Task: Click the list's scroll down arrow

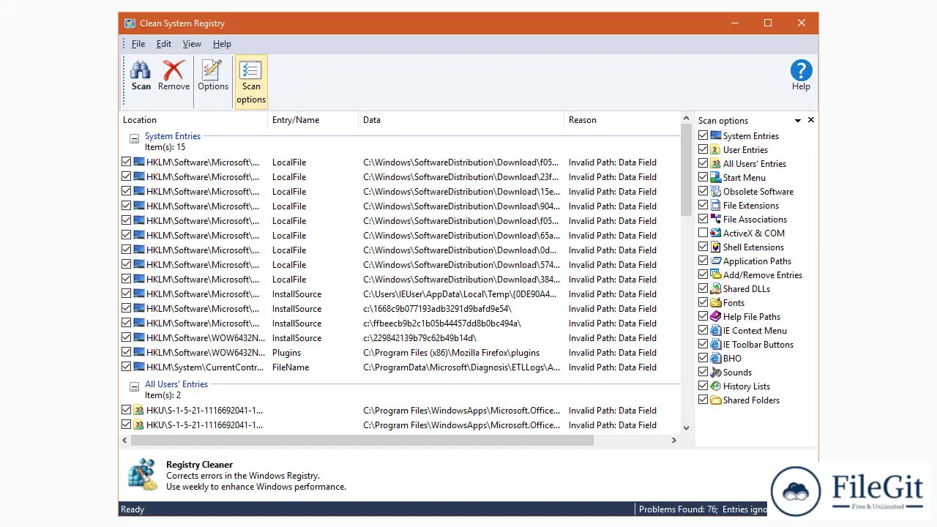Action: [686, 428]
